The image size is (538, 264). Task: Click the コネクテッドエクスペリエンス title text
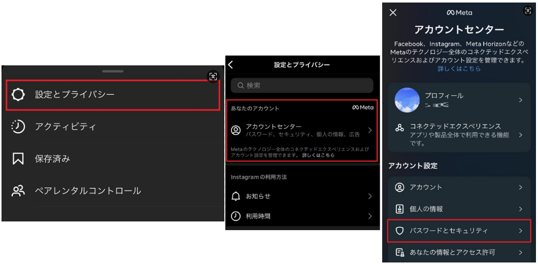point(455,126)
